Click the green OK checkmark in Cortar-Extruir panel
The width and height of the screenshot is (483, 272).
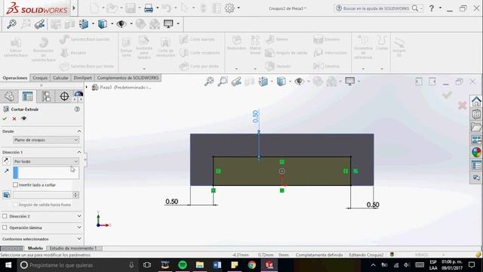pyautogui.click(x=5, y=119)
